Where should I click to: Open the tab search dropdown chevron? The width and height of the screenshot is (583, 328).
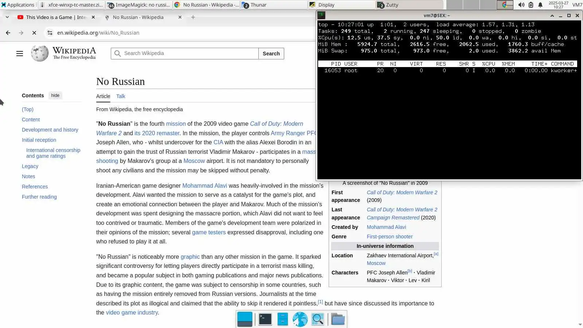click(7, 17)
